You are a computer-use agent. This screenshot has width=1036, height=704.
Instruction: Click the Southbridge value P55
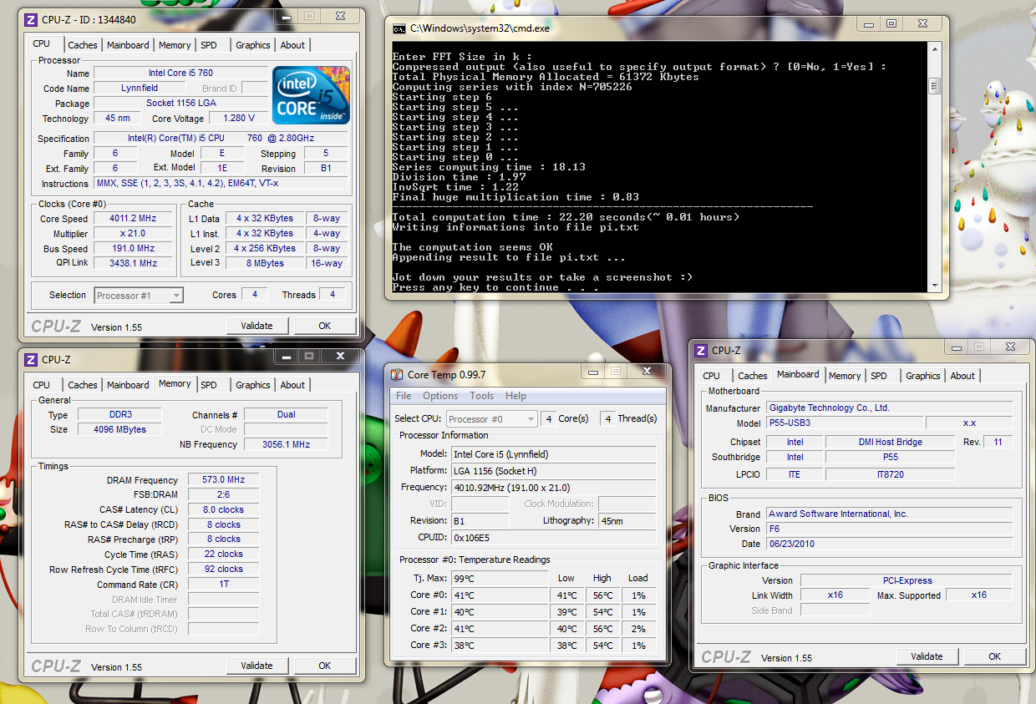click(x=891, y=457)
